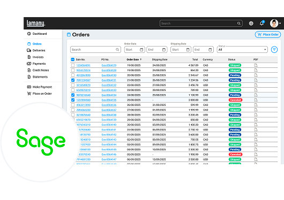Expand the Status filter dropdown

point(242,50)
